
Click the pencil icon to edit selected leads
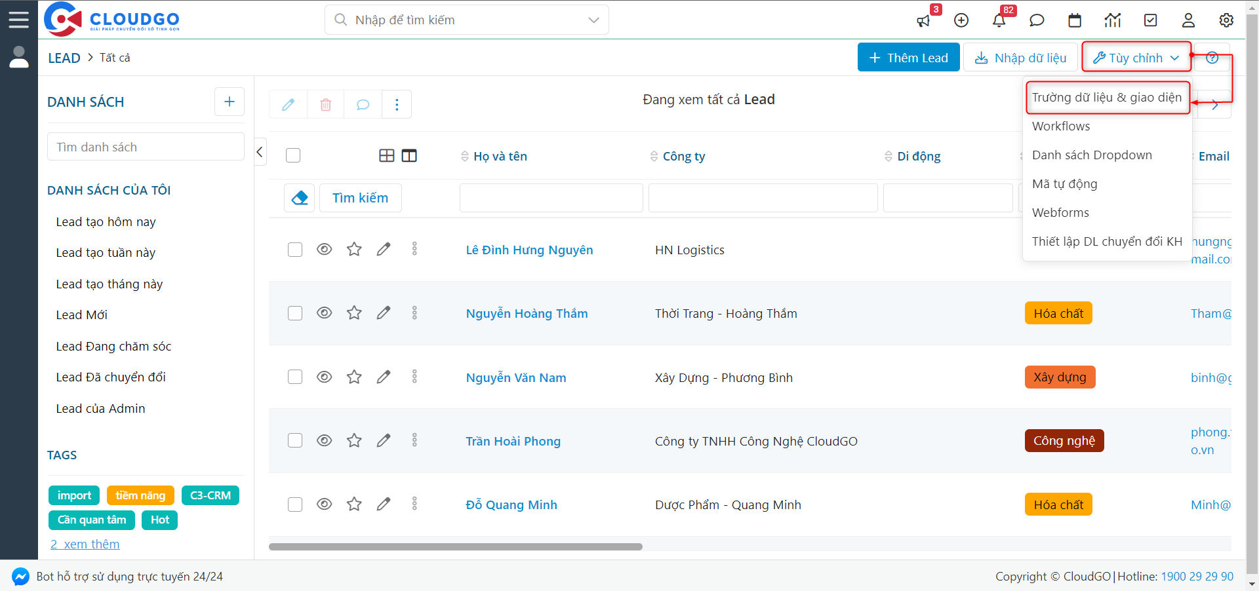(x=289, y=104)
